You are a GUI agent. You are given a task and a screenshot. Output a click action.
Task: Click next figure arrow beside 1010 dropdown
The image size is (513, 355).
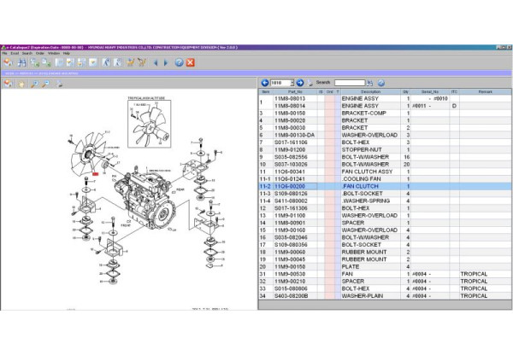point(300,83)
